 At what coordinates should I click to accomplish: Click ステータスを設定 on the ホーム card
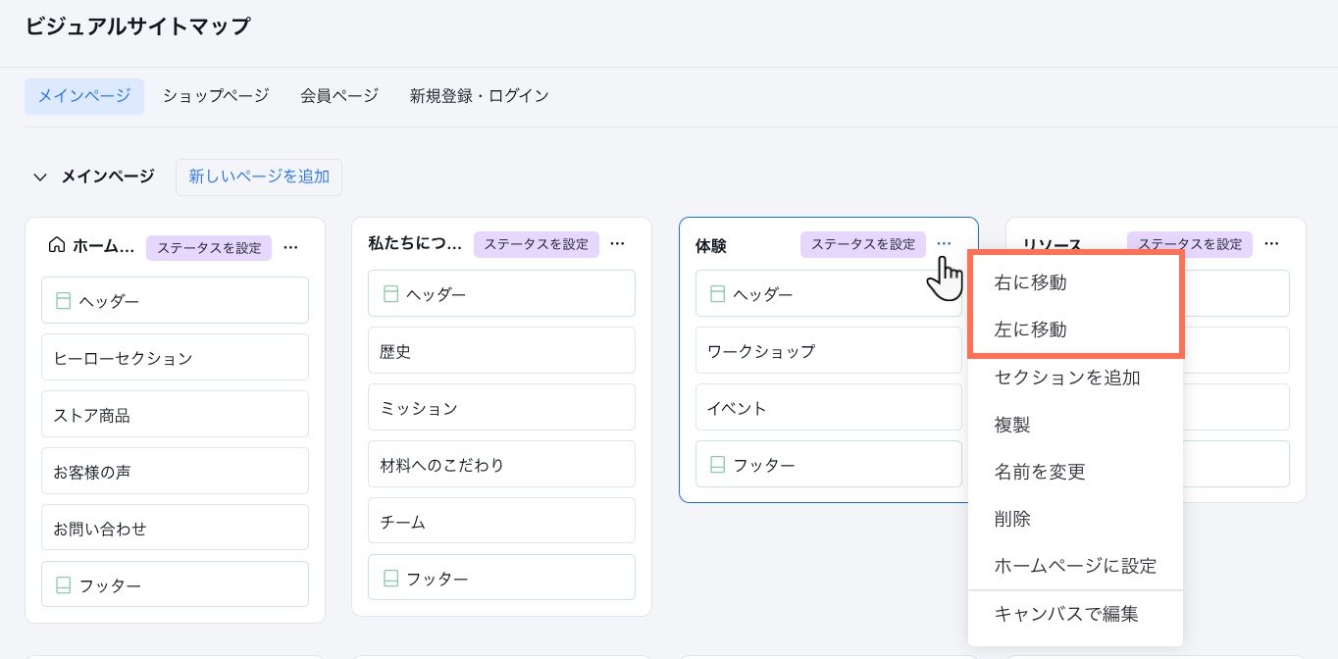click(209, 248)
